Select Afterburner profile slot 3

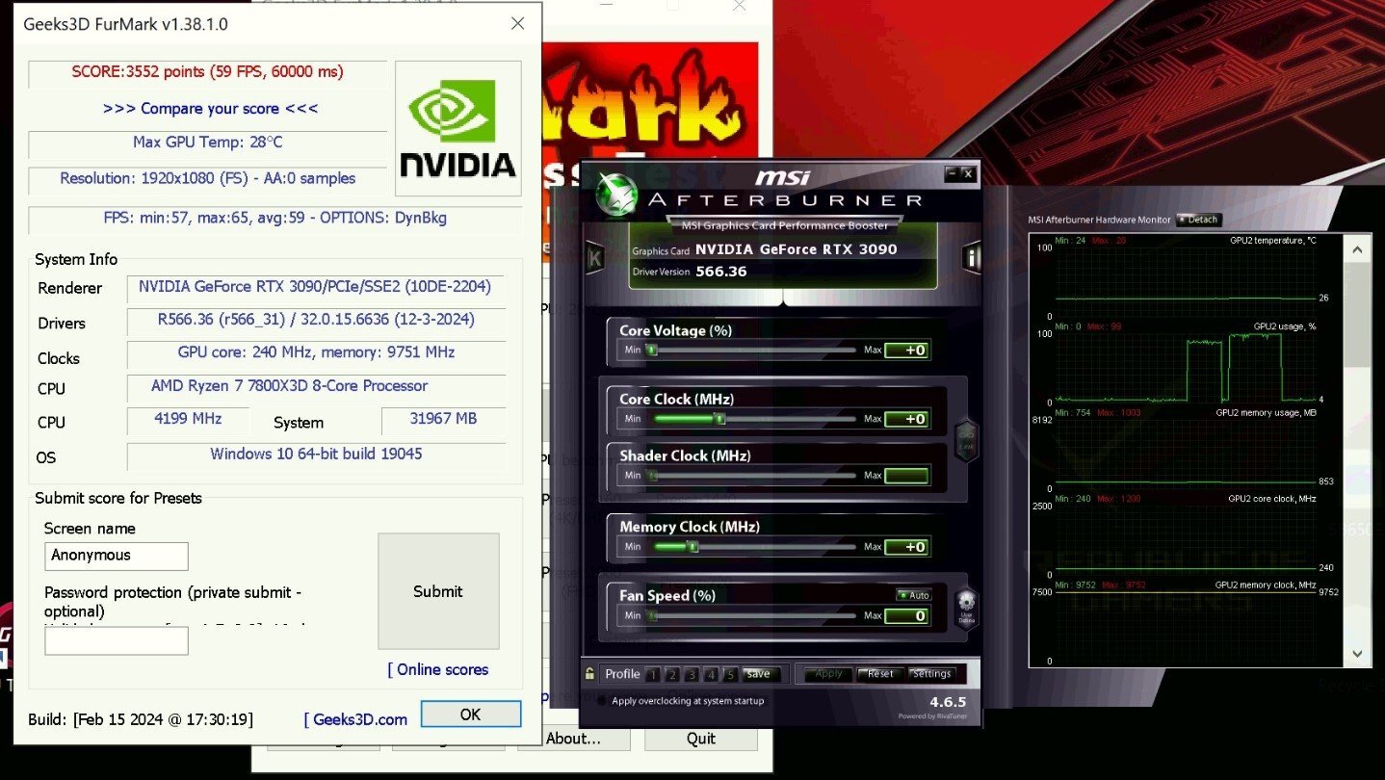click(692, 674)
